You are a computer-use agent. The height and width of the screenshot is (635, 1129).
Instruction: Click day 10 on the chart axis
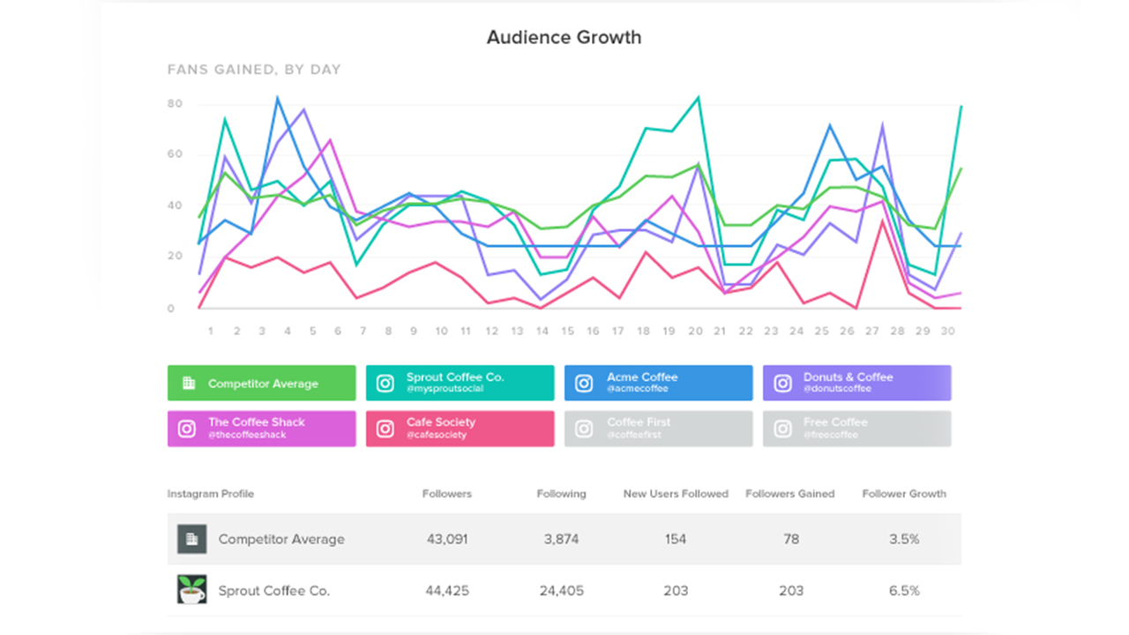click(441, 332)
